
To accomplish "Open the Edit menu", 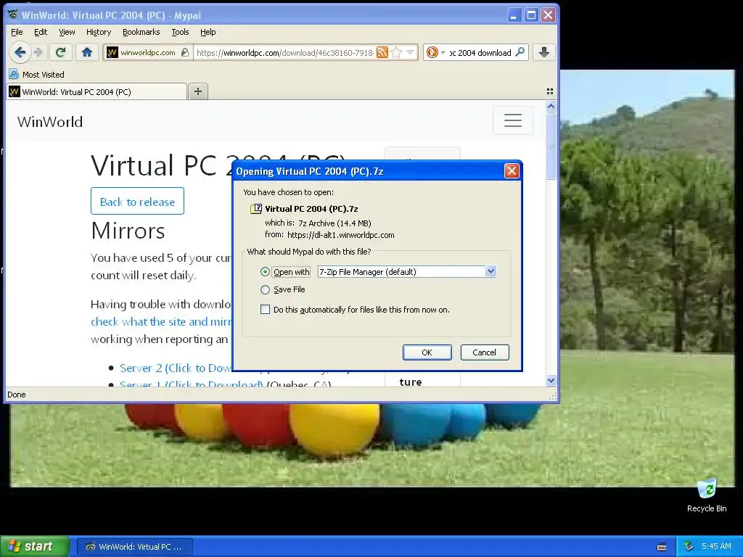I will (41, 32).
